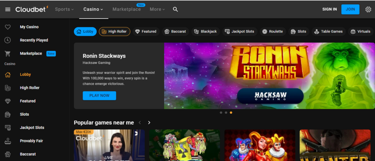Show next popular games with right arrow
Viewport: 375px width, 161px height.
pos(149,123)
